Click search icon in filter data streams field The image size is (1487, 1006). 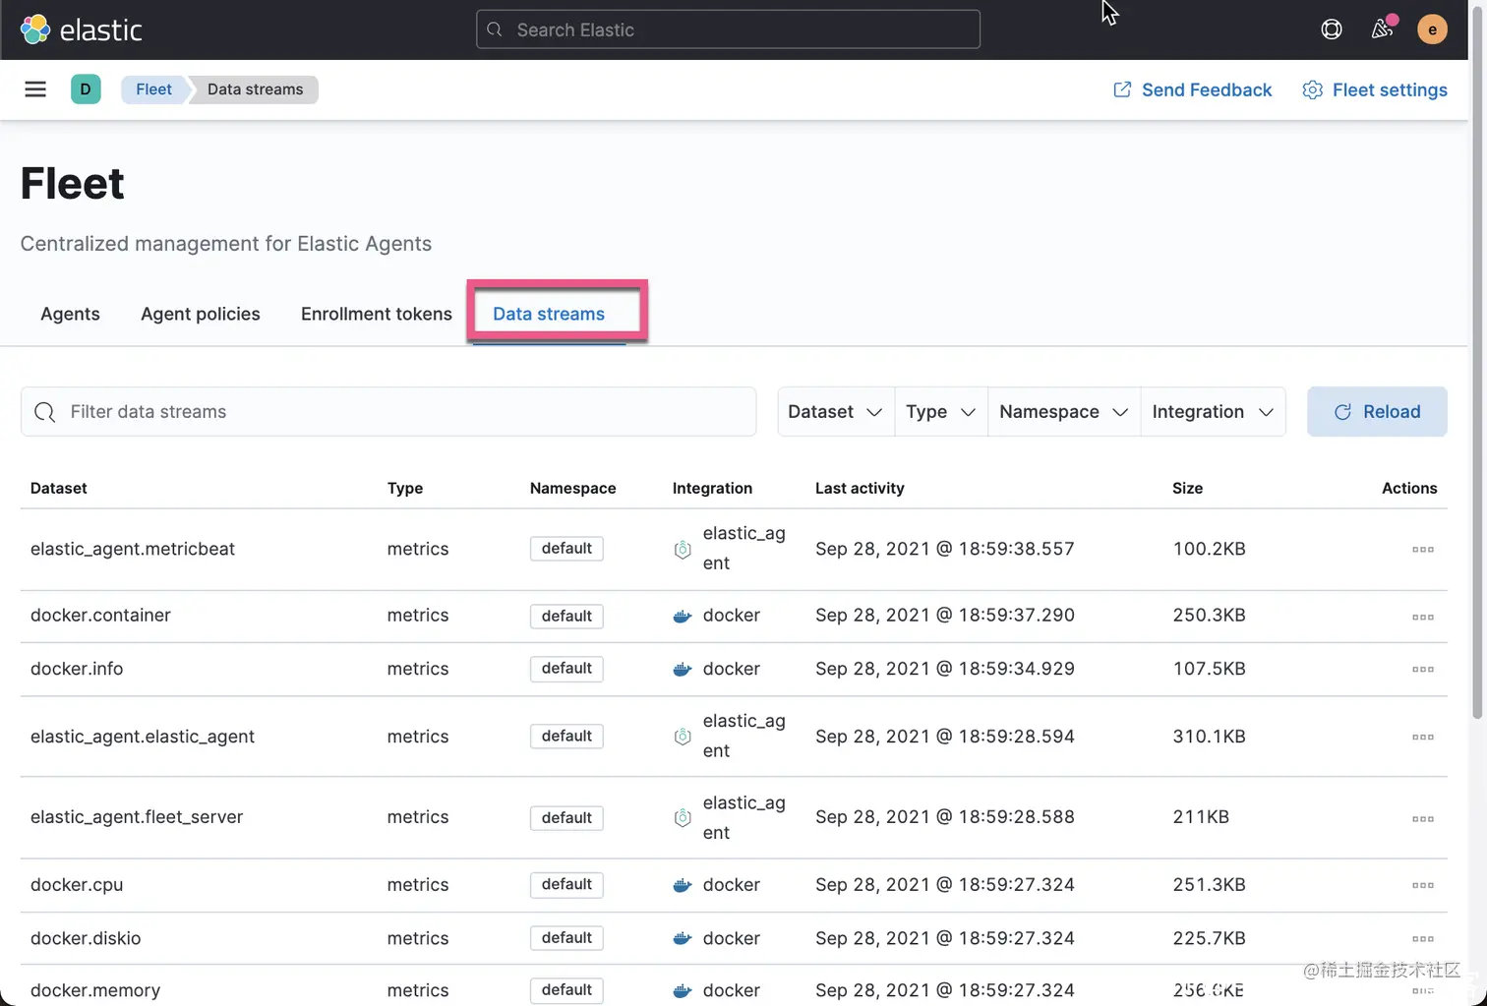[44, 412]
